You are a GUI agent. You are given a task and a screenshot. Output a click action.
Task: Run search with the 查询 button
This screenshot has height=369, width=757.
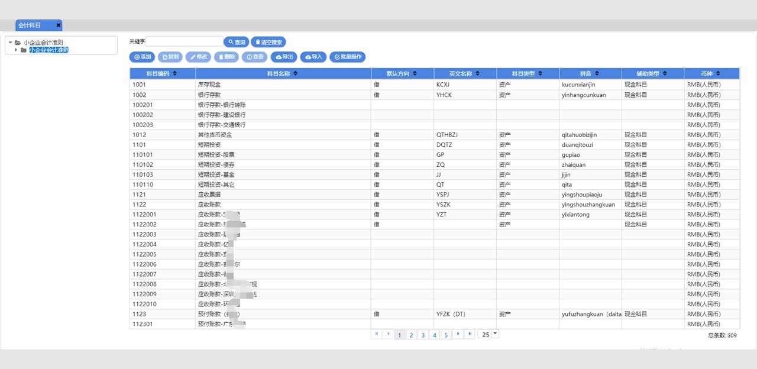click(236, 42)
